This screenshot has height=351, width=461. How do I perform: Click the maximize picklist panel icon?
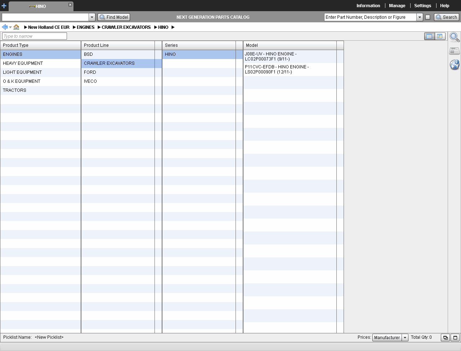(x=455, y=338)
